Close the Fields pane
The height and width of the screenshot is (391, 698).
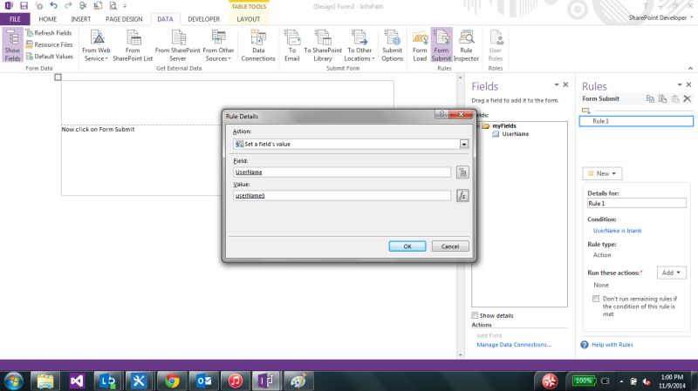click(x=565, y=84)
